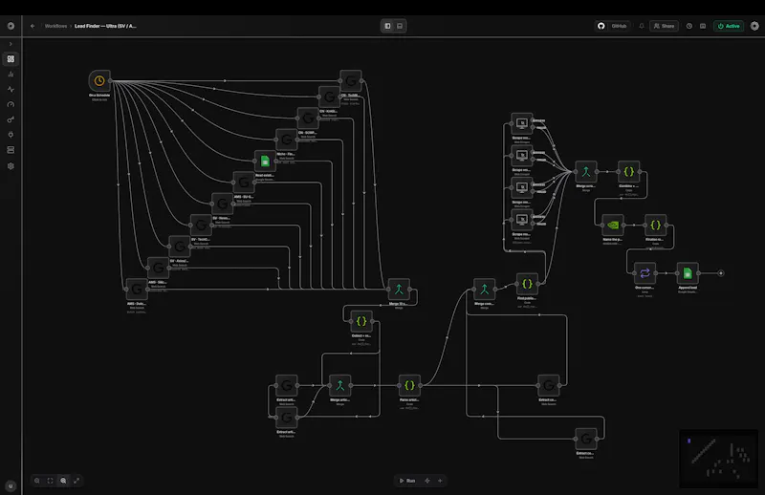Open the workflows dashboard grid icon
The image size is (765, 495).
click(x=11, y=59)
